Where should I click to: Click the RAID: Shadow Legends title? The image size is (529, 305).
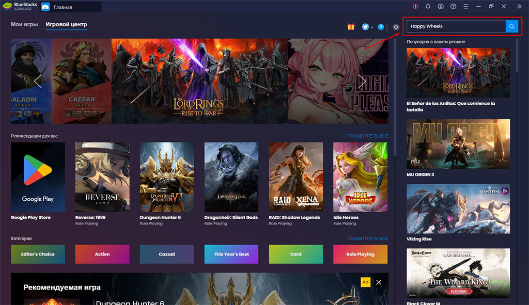(294, 217)
